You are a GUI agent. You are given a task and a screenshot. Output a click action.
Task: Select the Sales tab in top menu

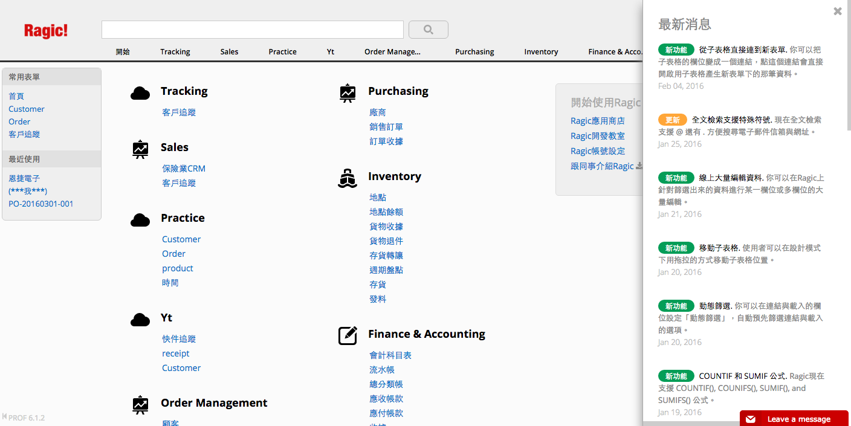[x=230, y=52]
